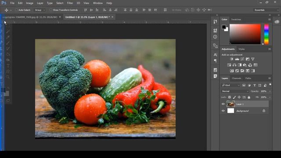The height and width of the screenshot is (158, 281).
Task: Toggle filter for adjustment layers
Action: pos(249,85)
